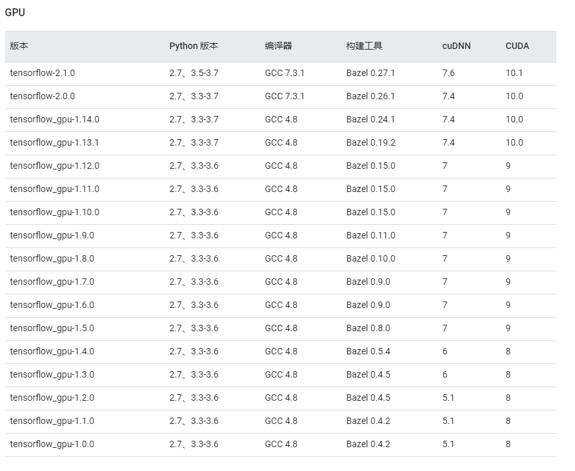Select the Bazel 0.19.2 cell

point(370,142)
